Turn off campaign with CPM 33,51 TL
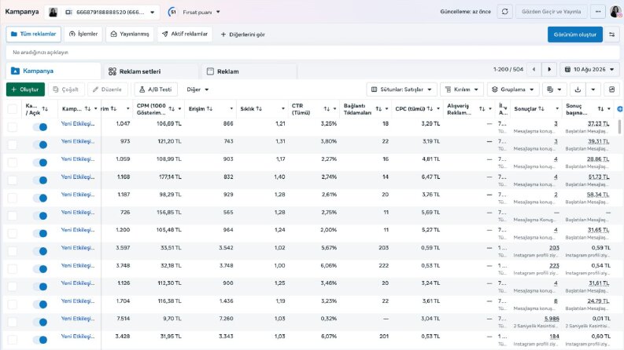Image resolution: width=624 pixels, height=350 pixels. 40,251
